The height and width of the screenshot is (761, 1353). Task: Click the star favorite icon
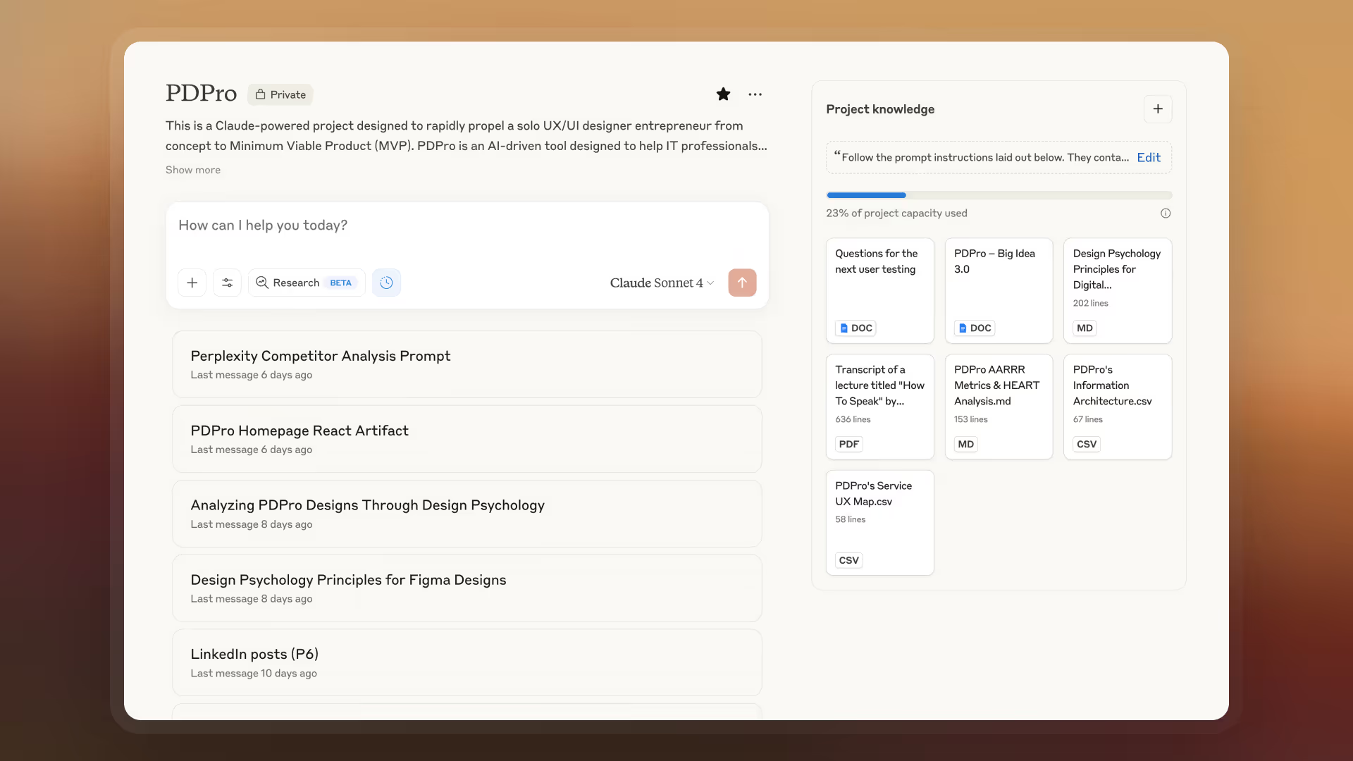coord(723,94)
